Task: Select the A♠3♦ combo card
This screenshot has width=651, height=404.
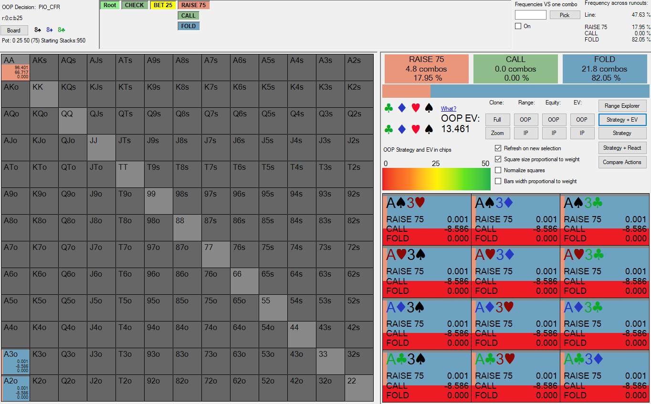Action: tap(516, 220)
